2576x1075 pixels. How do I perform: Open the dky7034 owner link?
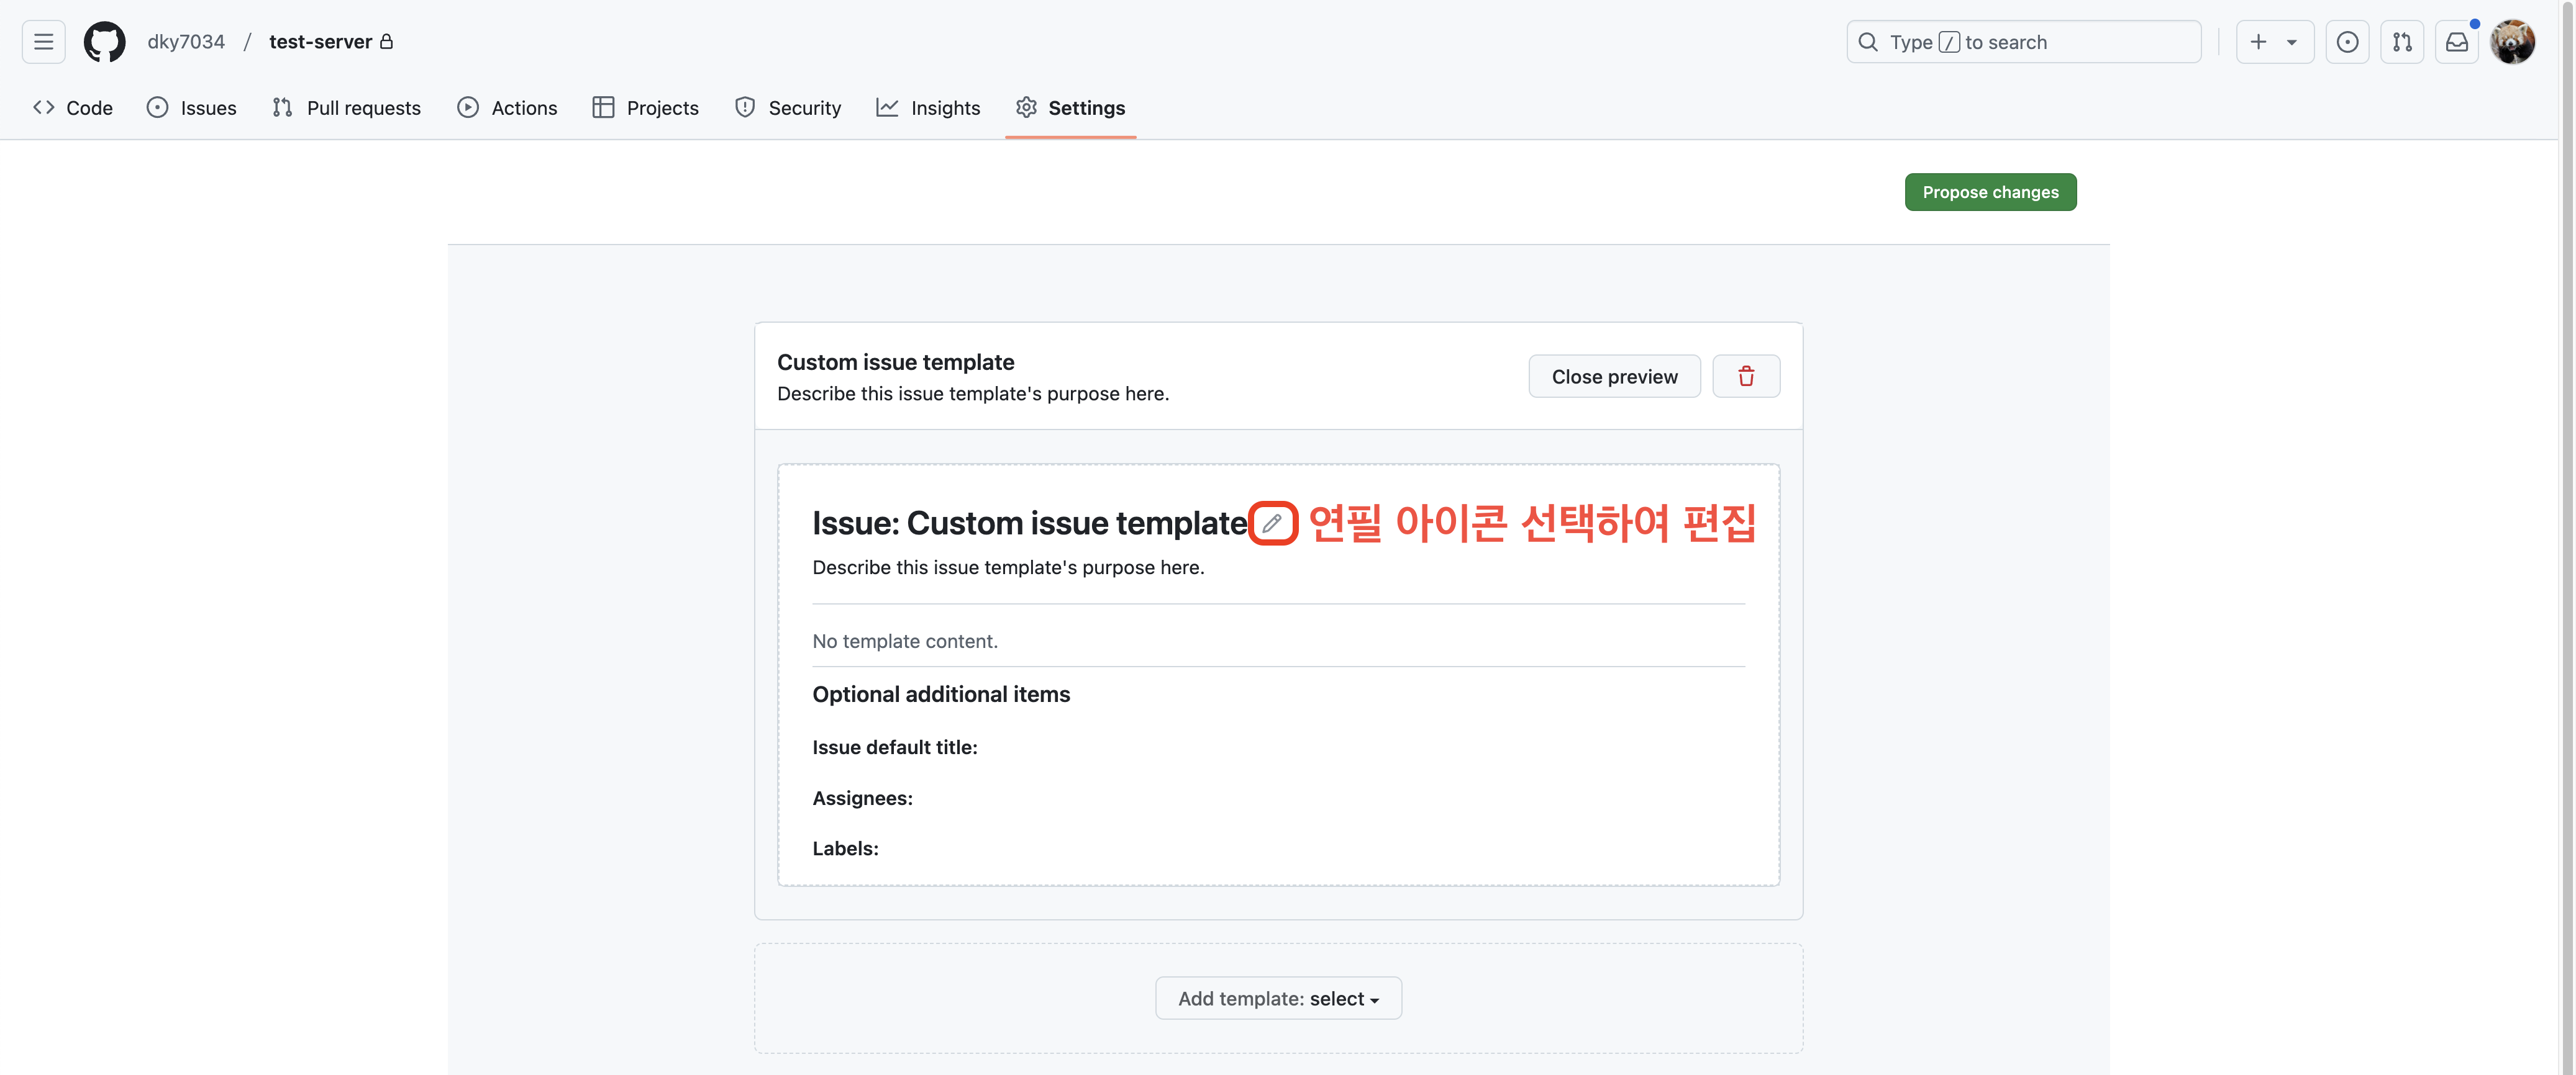(x=186, y=42)
